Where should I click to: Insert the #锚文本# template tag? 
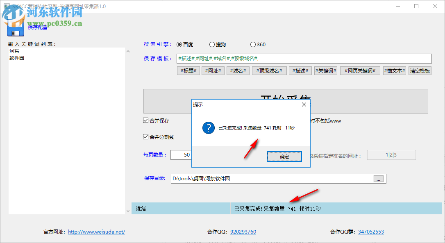pos(394,70)
